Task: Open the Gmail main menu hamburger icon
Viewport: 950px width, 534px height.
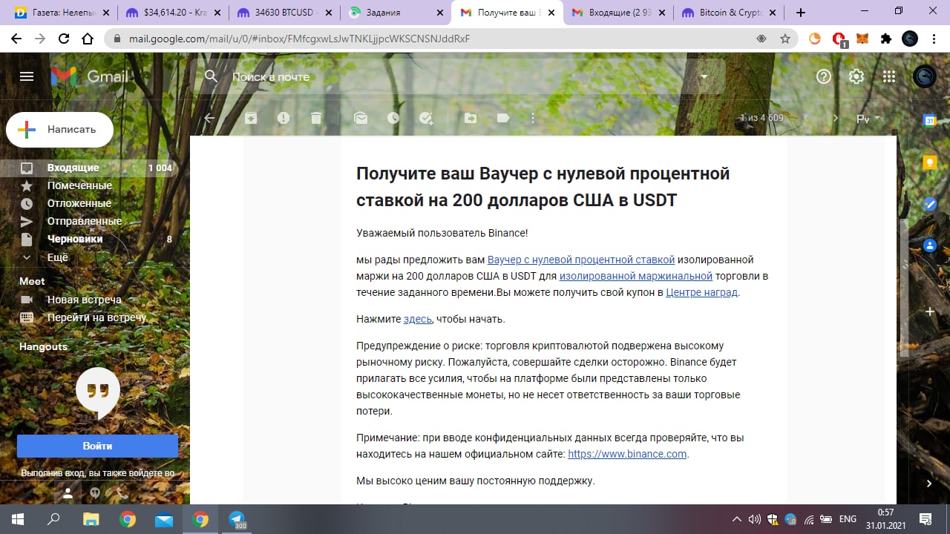Action: (x=27, y=76)
